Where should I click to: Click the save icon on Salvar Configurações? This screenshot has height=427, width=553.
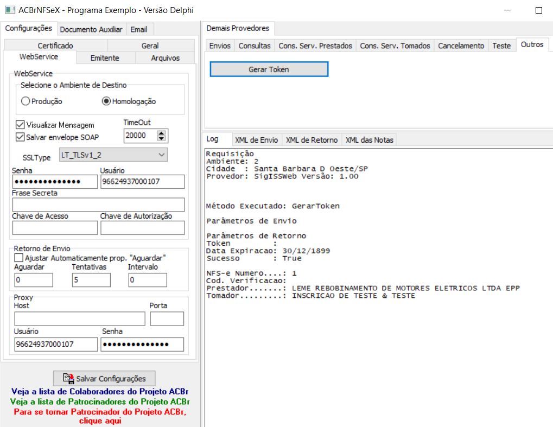tap(68, 378)
